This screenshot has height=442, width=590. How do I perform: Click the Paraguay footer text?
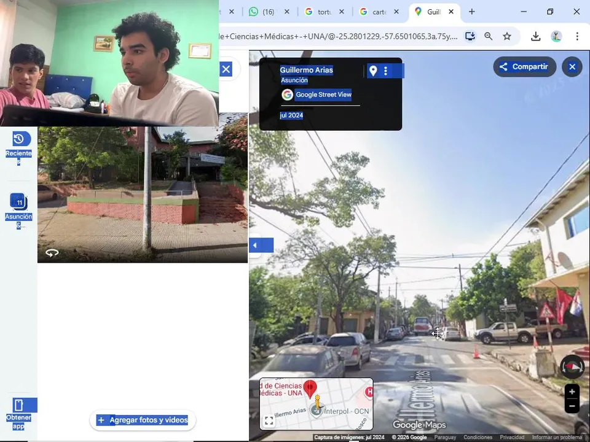(x=445, y=438)
